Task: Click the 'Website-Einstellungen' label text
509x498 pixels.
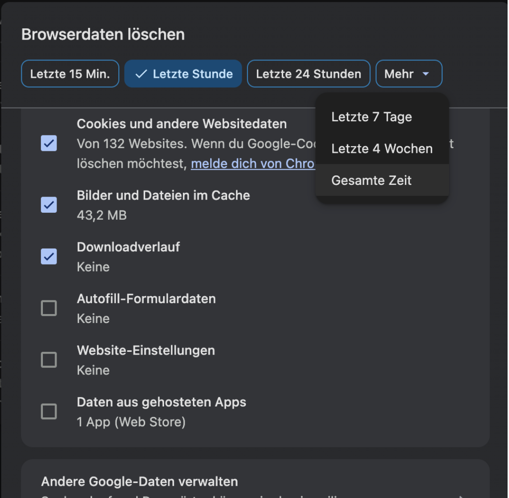Action: 146,350
